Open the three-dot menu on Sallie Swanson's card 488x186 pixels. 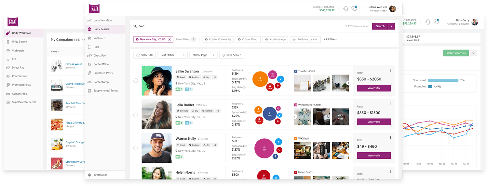point(390,70)
